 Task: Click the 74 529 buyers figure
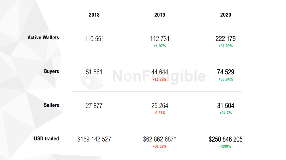226,72
